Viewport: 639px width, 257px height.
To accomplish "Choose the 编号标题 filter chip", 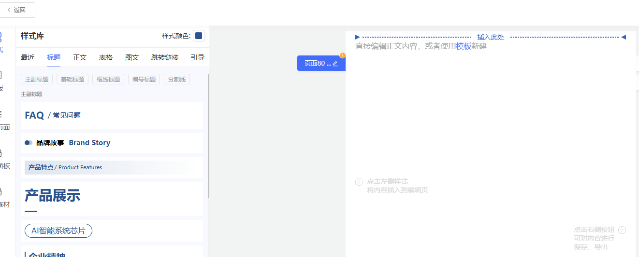I will point(144,80).
